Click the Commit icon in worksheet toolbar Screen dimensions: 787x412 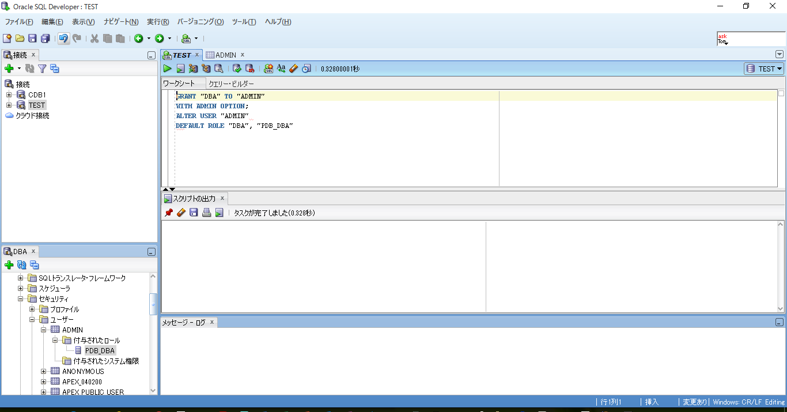[x=237, y=69]
